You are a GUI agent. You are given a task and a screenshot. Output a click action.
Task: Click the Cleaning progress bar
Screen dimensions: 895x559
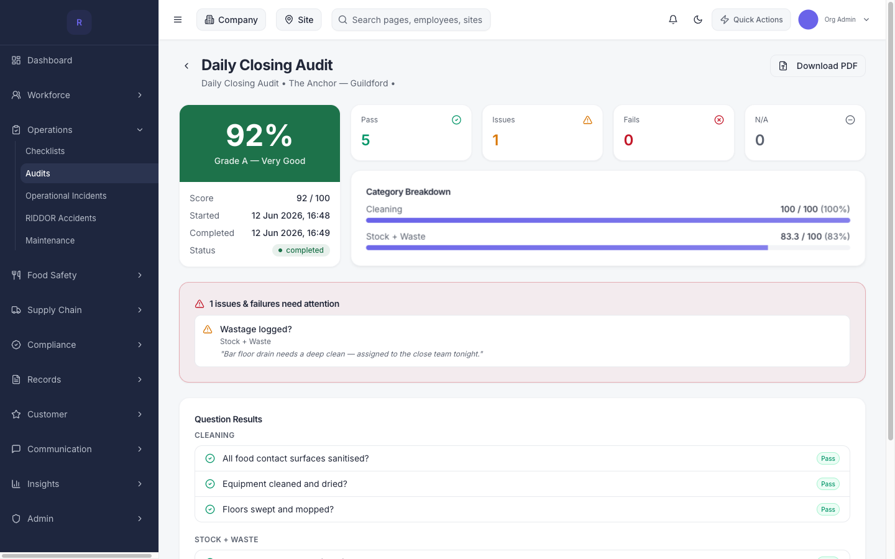[x=608, y=220]
